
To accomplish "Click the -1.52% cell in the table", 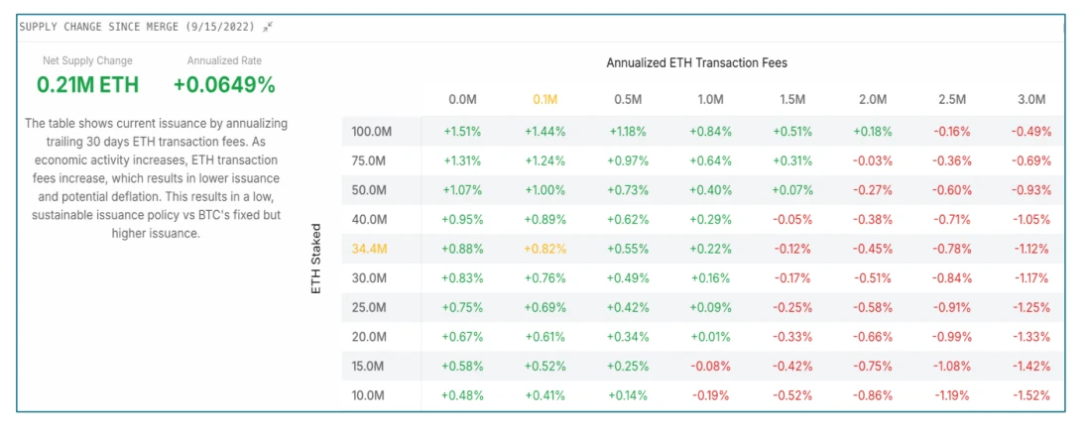I will 1031,395.
